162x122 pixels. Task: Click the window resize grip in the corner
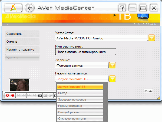coord(158,98)
